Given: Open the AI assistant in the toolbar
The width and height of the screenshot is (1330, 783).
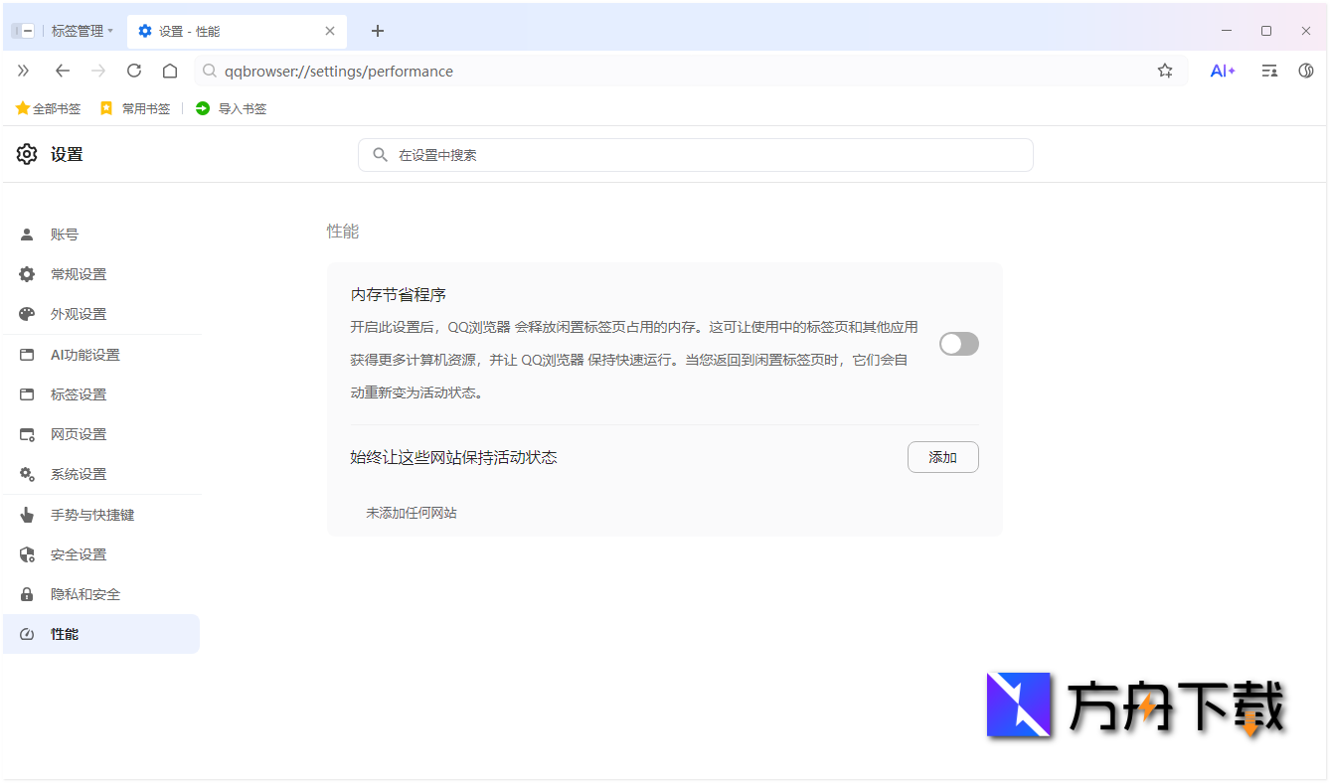Looking at the screenshot, I should pos(1223,71).
